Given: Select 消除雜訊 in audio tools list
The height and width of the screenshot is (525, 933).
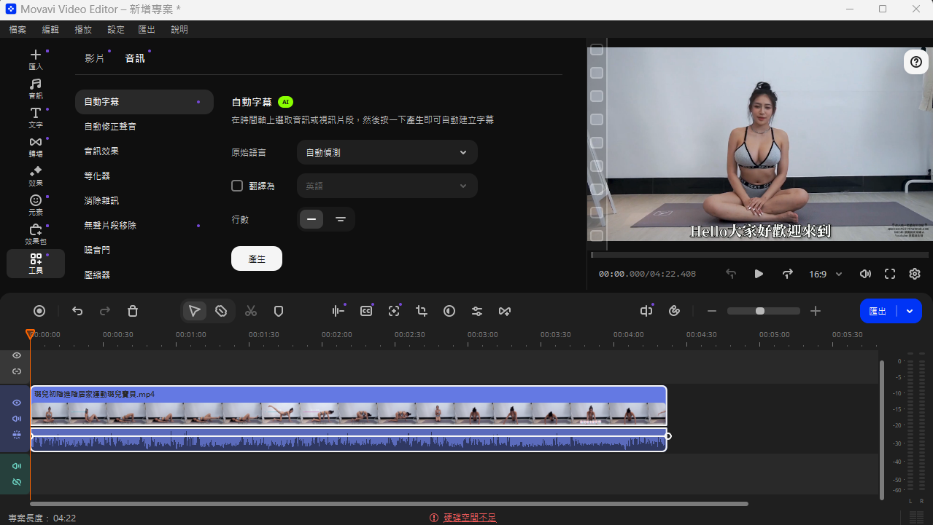Looking at the screenshot, I should pyautogui.click(x=101, y=200).
